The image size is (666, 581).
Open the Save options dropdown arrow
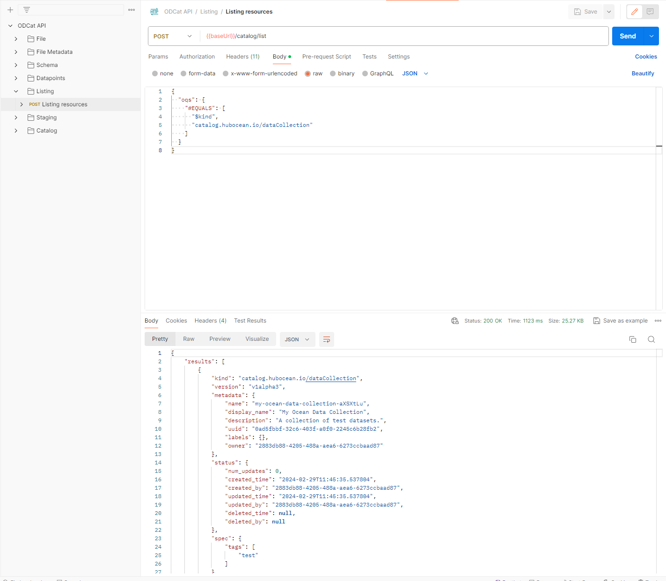click(x=609, y=12)
